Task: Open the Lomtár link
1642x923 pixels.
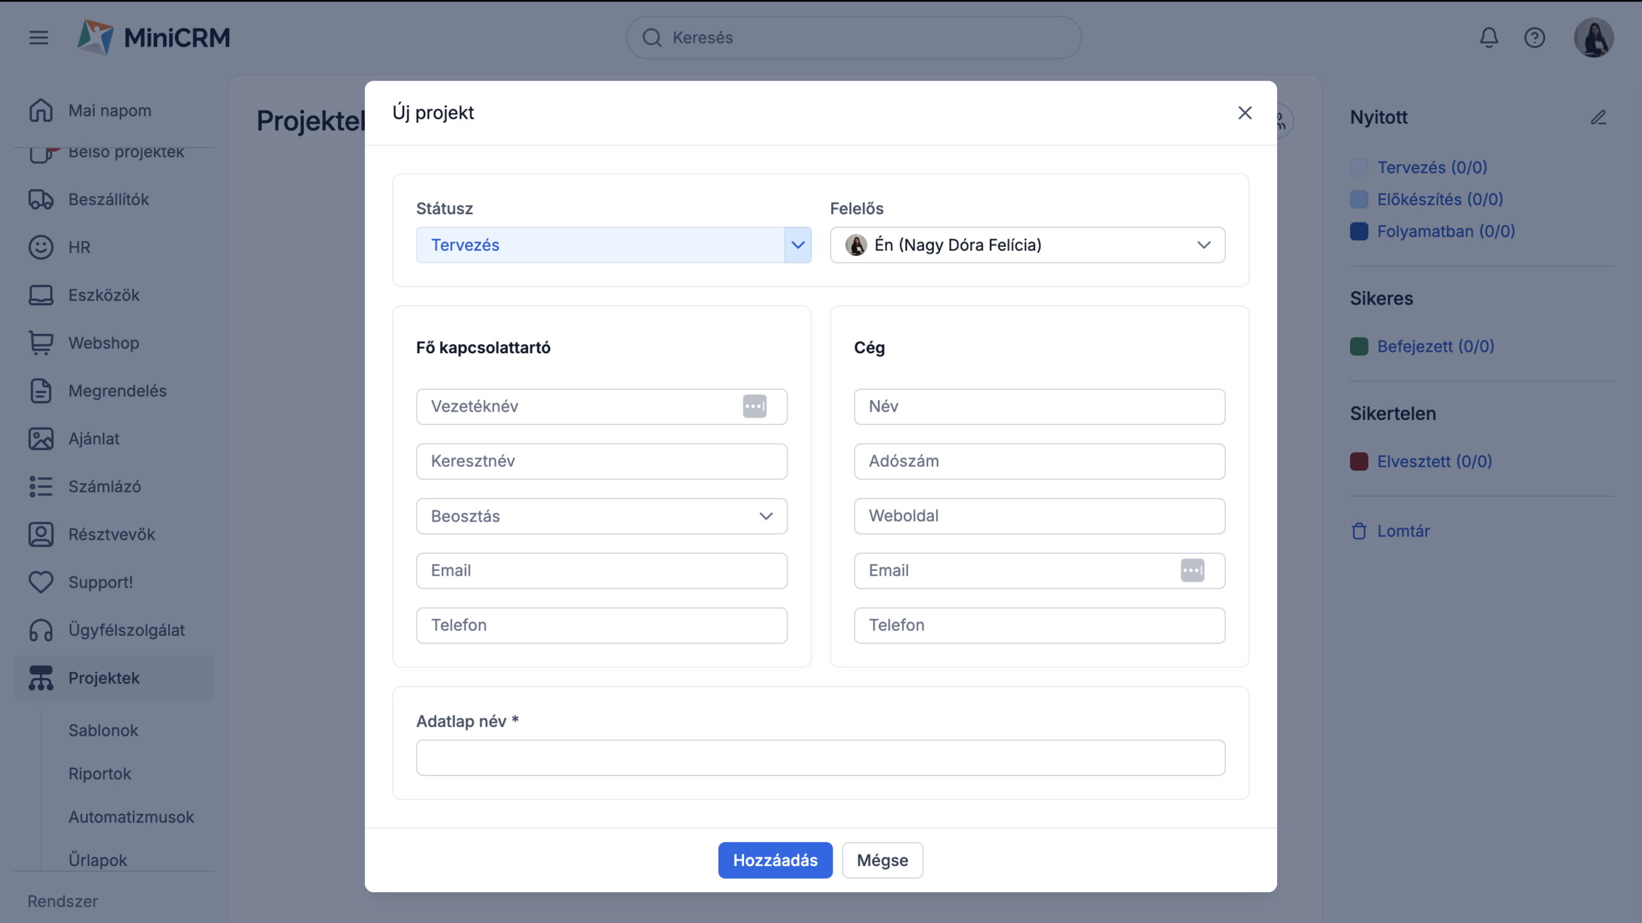Action: pos(1403,531)
